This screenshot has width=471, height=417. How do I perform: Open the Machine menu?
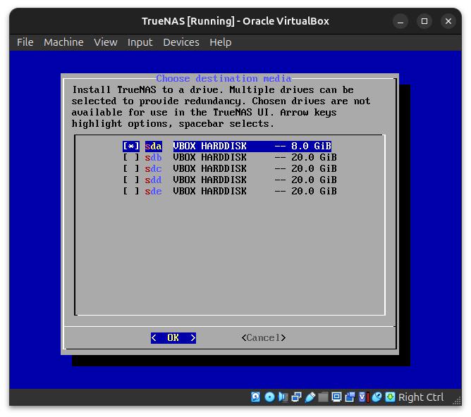63,42
